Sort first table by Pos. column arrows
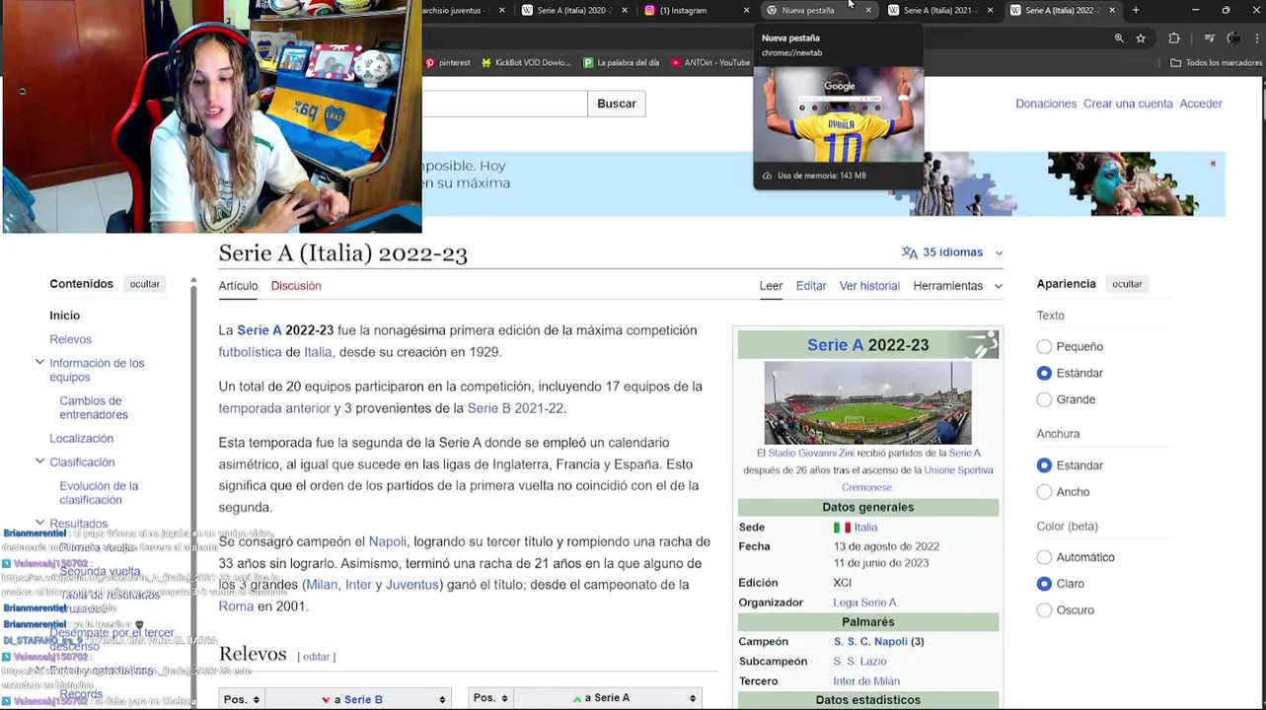The image size is (1266, 710). click(x=256, y=699)
